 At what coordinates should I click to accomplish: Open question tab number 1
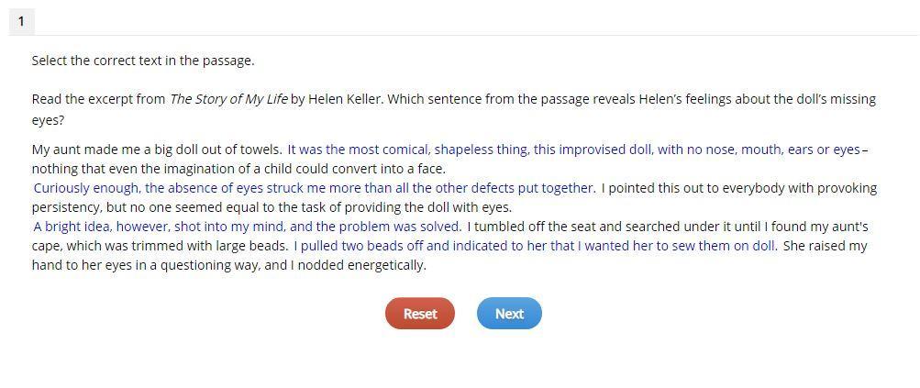21,22
